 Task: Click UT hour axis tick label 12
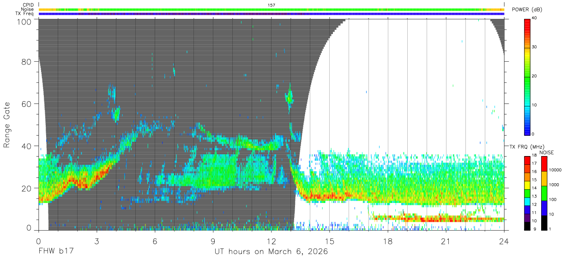pos(271,241)
